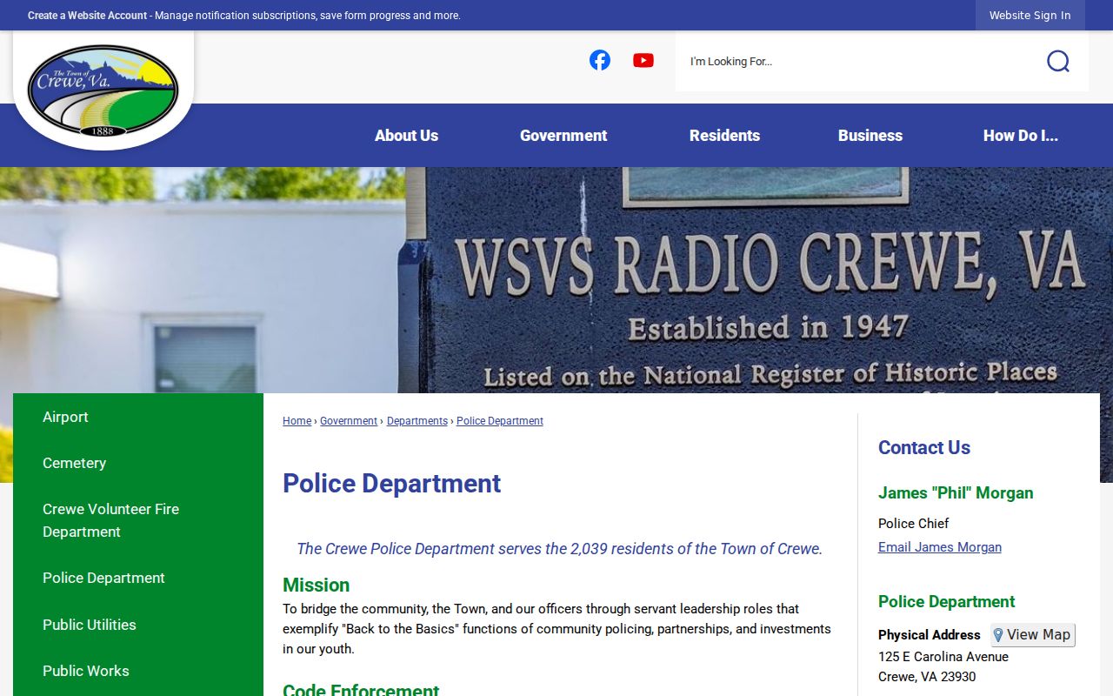Click the WSVS Radio banner image
The width and height of the screenshot is (1113, 696).
click(556, 280)
